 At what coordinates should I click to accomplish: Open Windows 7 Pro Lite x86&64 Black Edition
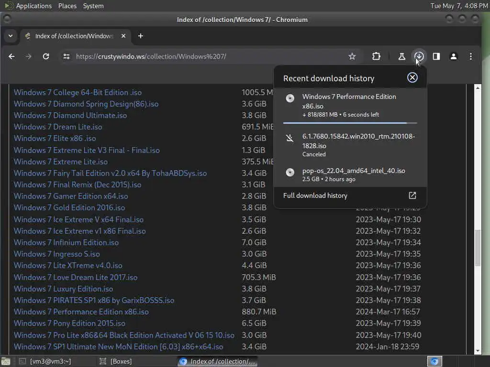124,335
